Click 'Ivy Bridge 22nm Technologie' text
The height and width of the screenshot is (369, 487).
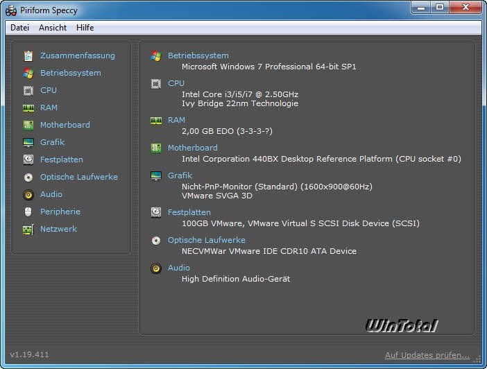[x=240, y=103]
